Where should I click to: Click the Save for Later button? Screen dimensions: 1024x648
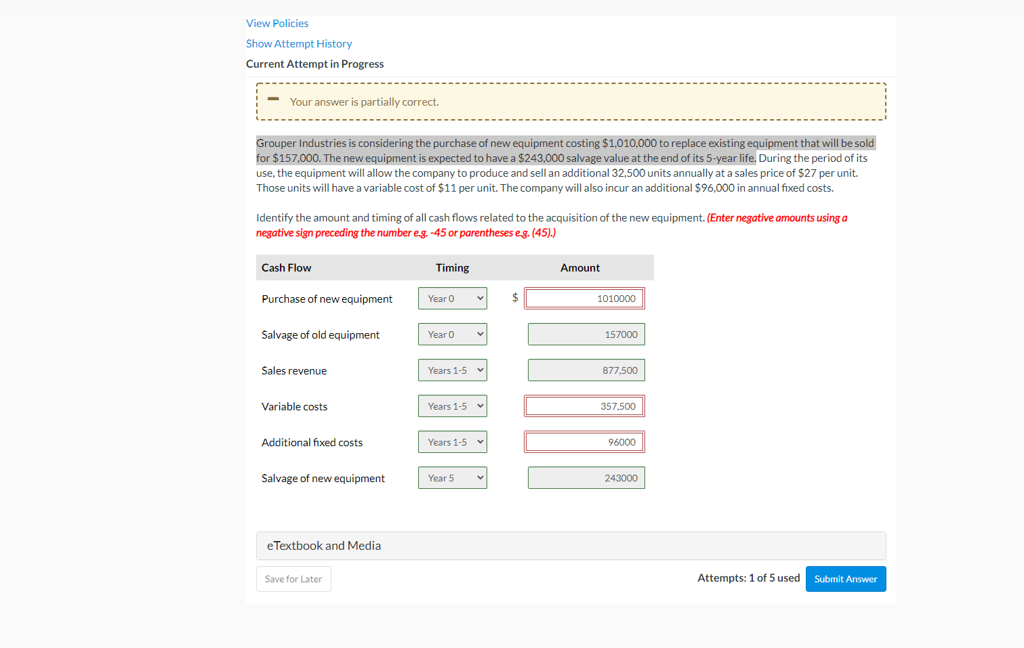[x=293, y=579]
